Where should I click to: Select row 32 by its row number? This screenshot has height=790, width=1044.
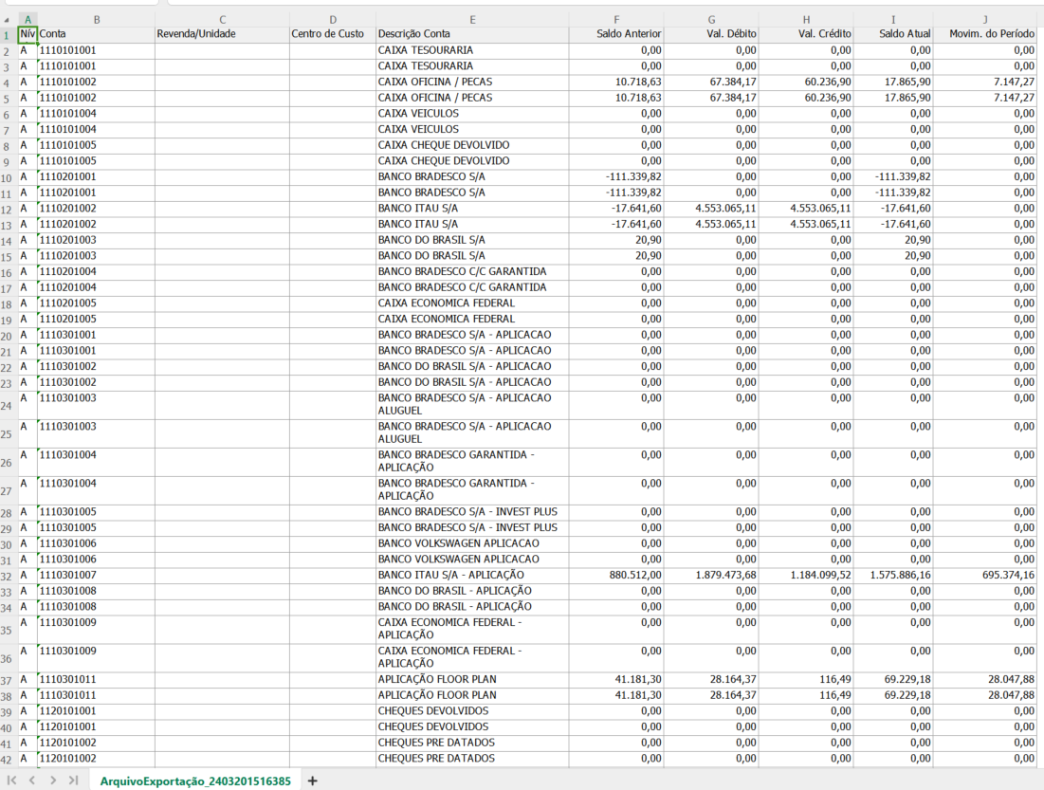pos(7,576)
